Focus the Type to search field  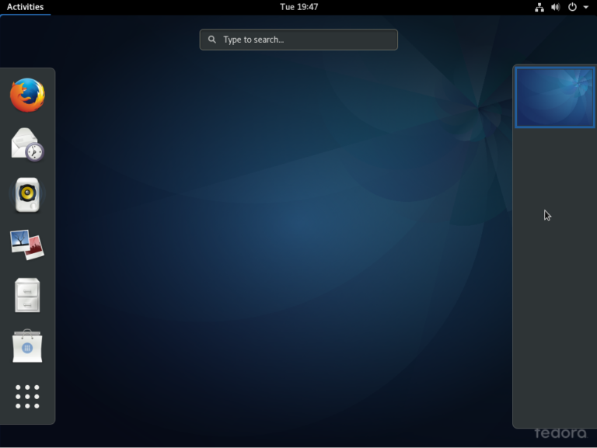point(298,40)
